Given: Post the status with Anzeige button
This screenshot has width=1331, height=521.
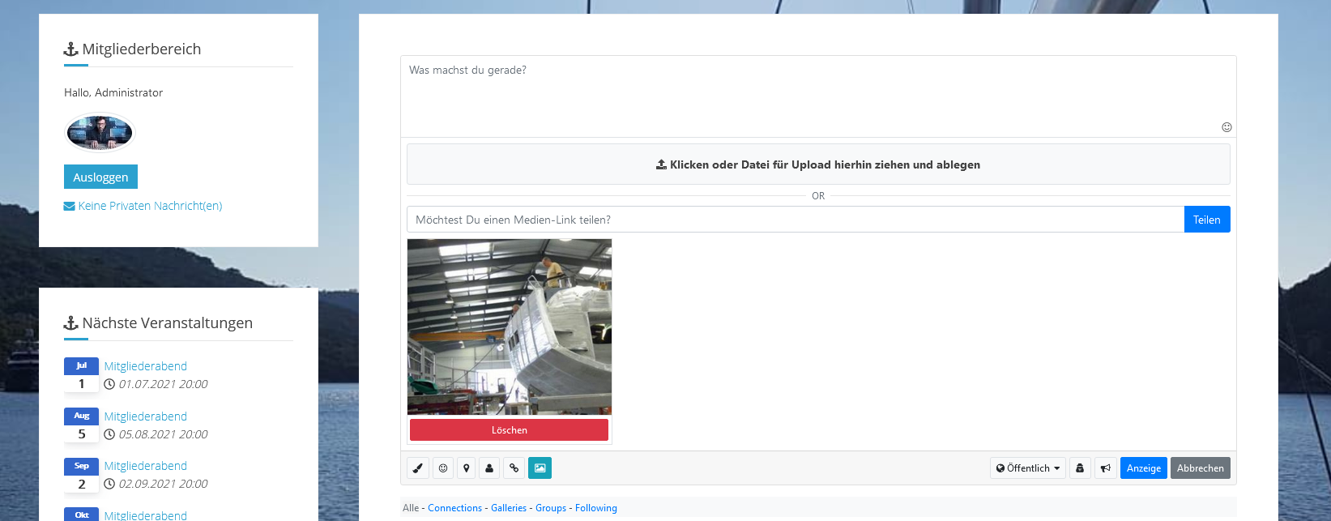Looking at the screenshot, I should (1144, 468).
